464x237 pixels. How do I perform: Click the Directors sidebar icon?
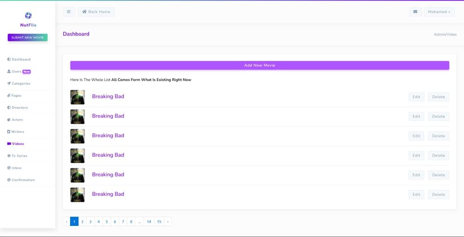point(9,108)
